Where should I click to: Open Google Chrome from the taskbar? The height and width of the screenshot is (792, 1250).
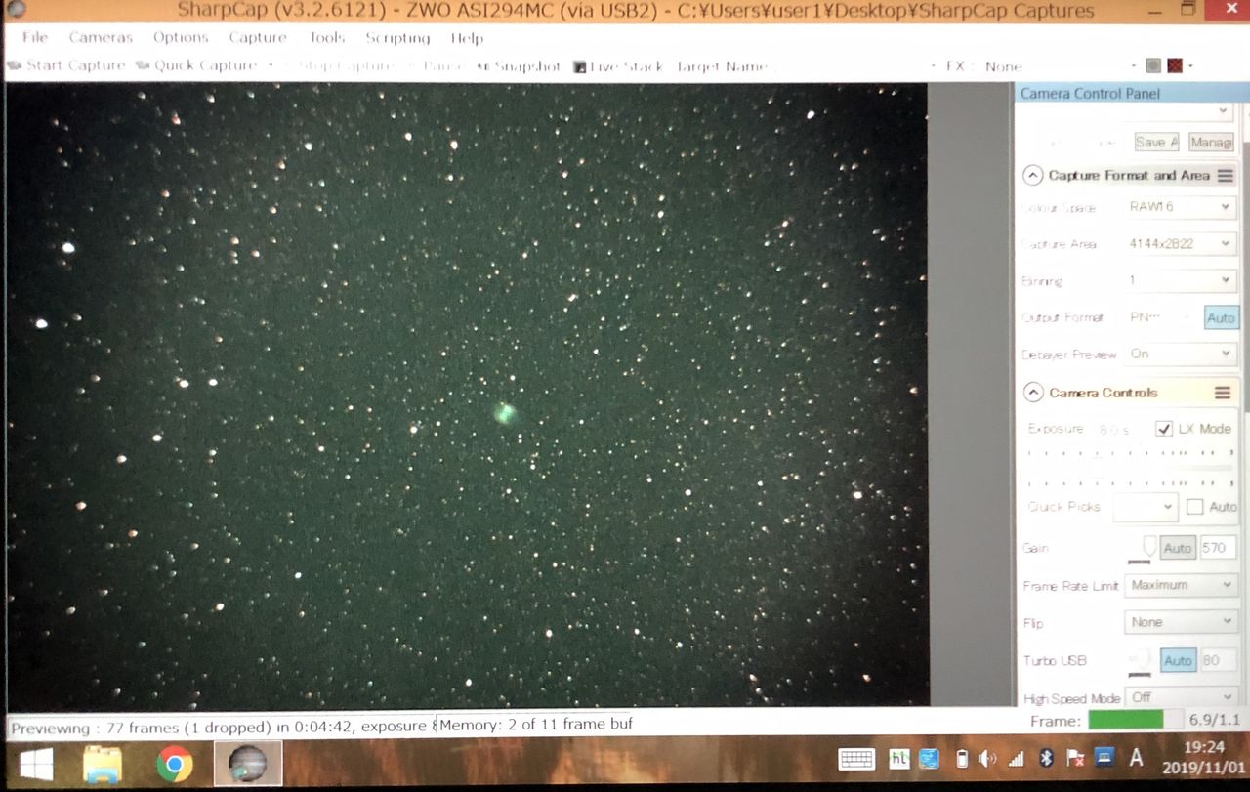175,764
